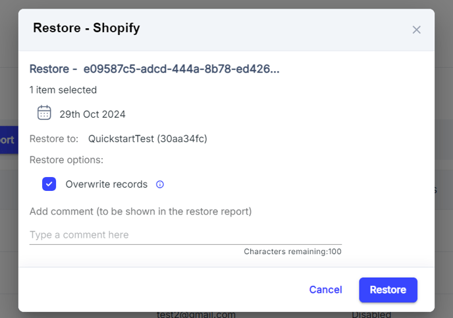Click the 'Restore to:' label
The width and height of the screenshot is (453, 318).
coord(54,139)
